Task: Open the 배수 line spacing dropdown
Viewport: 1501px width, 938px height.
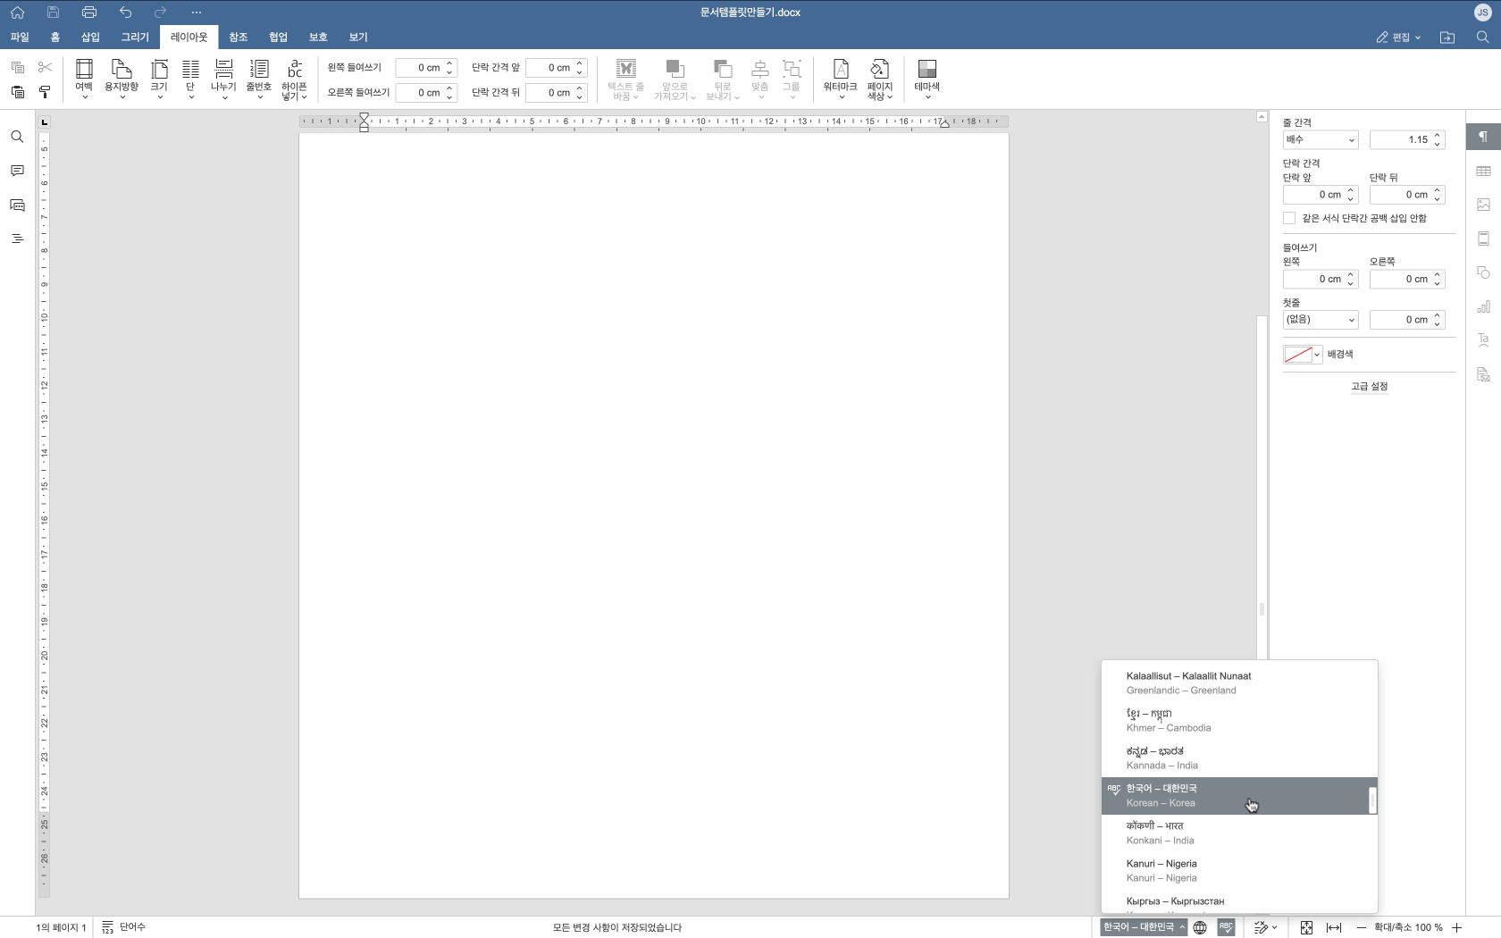Action: (x=1321, y=139)
